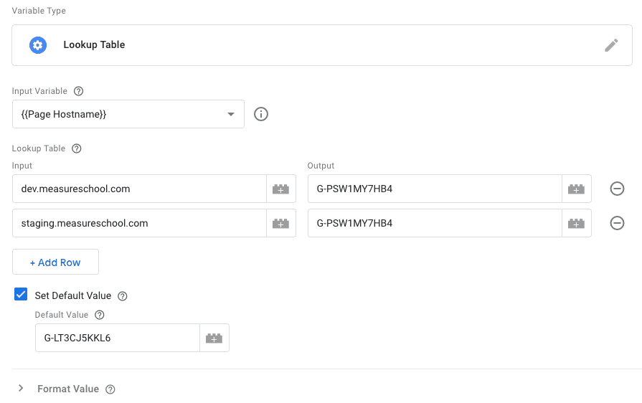Edit the G-LT3CJ5KKL6 default value field
642x403 pixels.
(117, 338)
